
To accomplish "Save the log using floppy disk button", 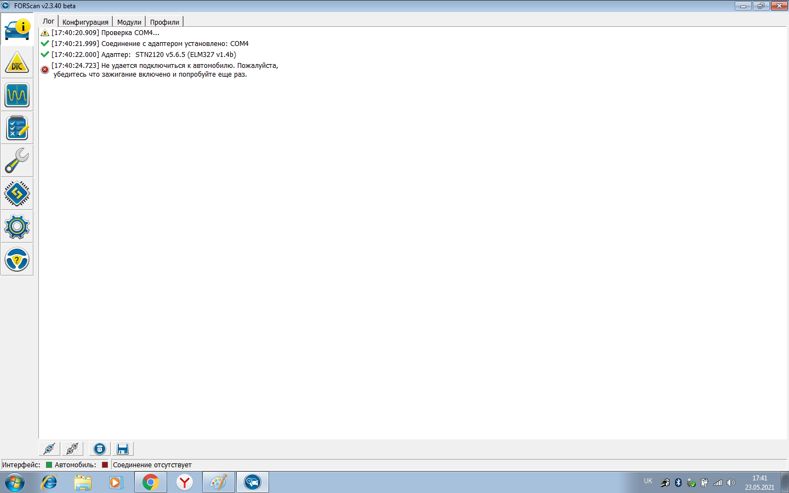I will pyautogui.click(x=123, y=449).
